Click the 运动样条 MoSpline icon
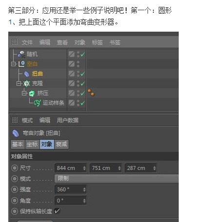224x222 pixels. [37, 103]
